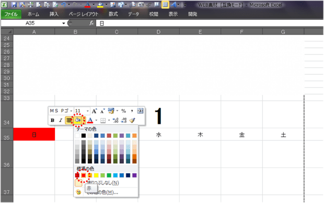Select cell containing 木 in row 35
The image size is (324, 203).
pyautogui.click(x=200, y=135)
